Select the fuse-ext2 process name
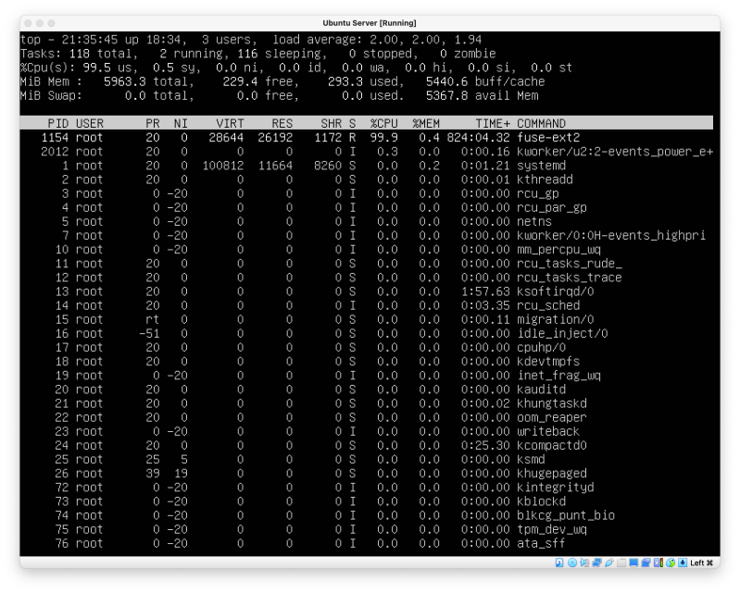 point(548,138)
